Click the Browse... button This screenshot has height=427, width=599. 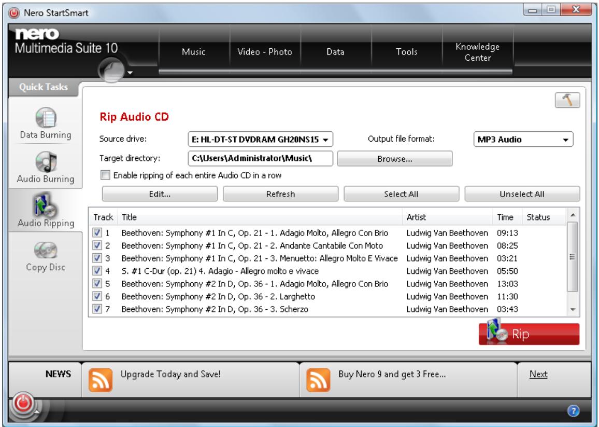[395, 159]
